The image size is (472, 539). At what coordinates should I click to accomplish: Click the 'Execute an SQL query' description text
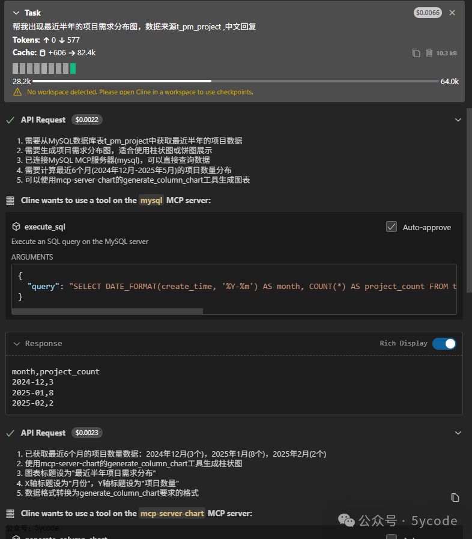click(x=80, y=242)
